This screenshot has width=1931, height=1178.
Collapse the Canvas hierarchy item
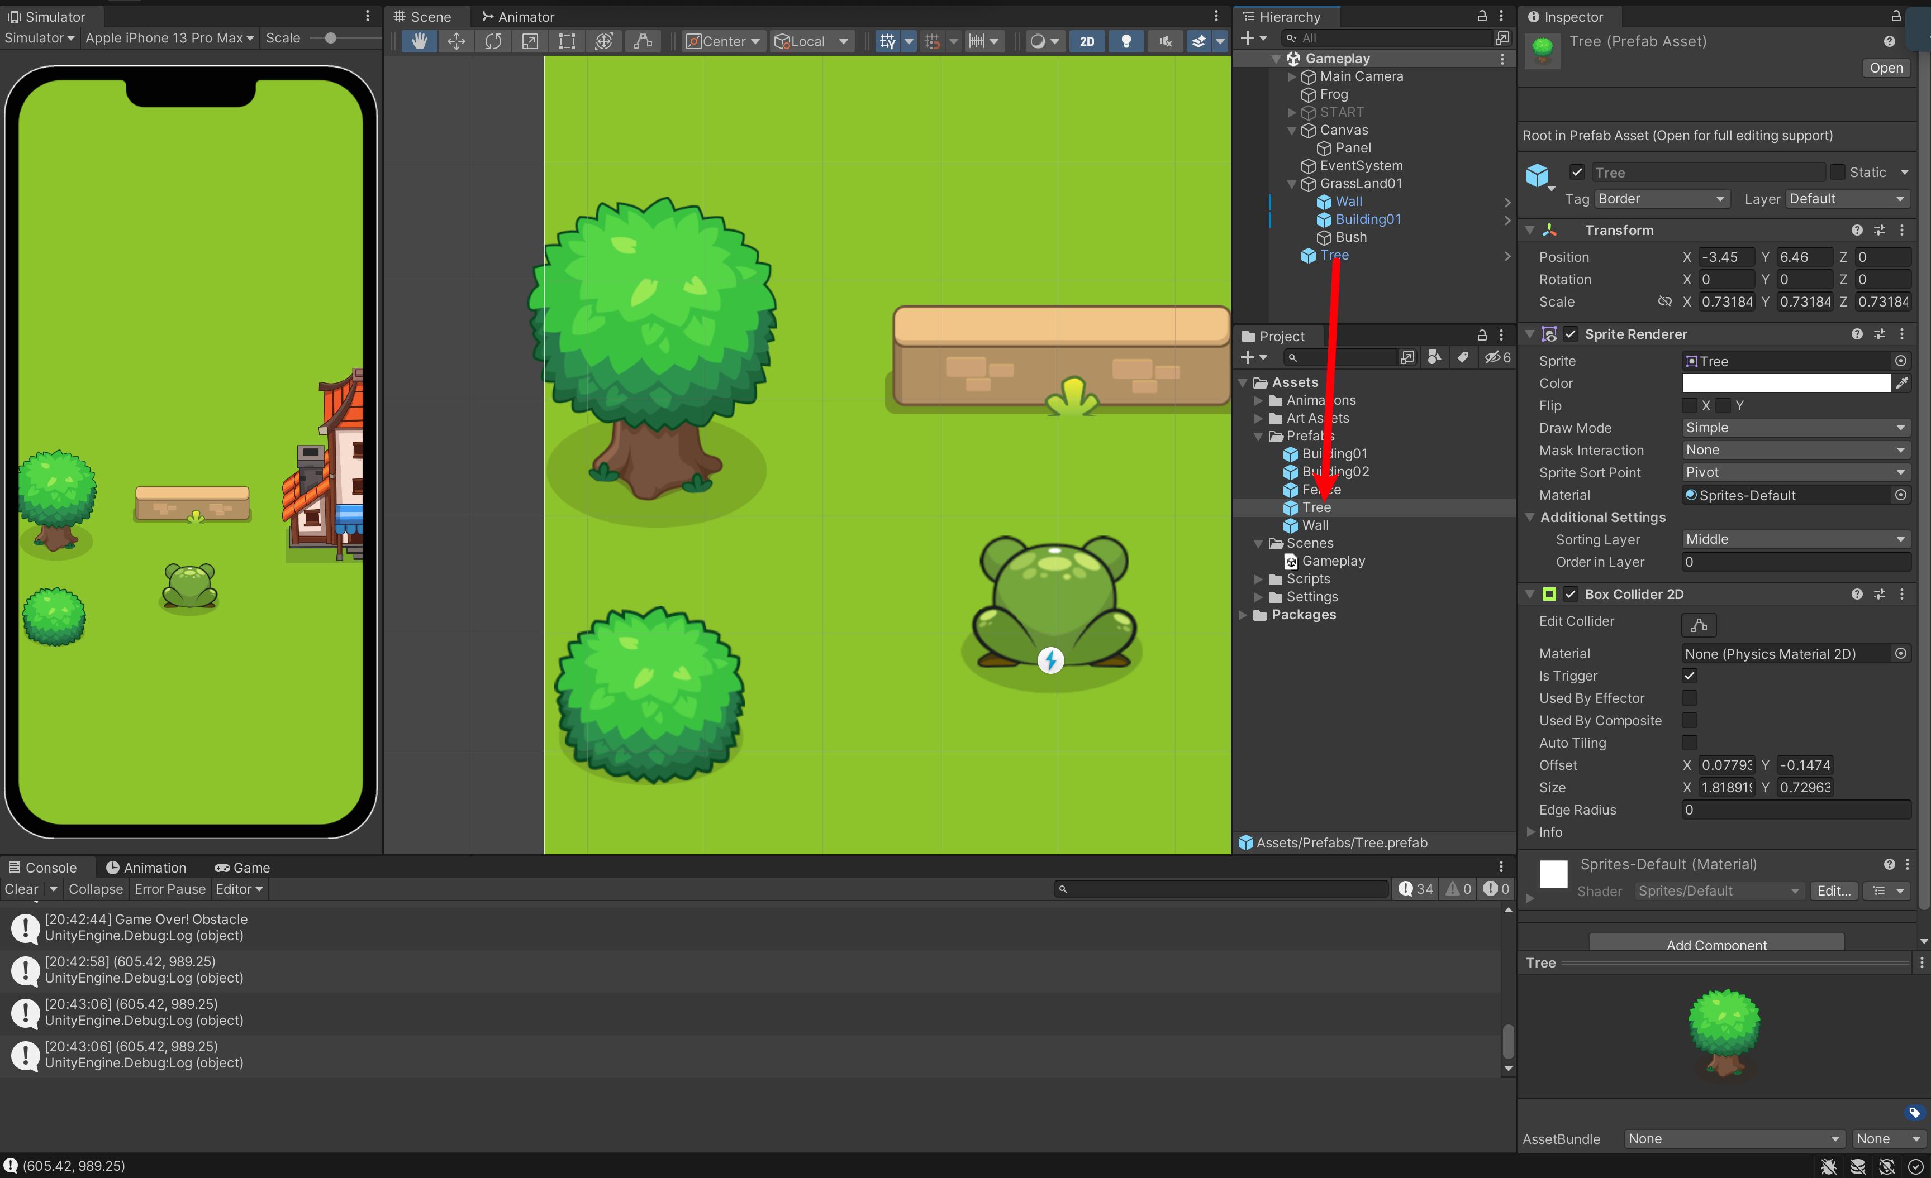point(1291,130)
